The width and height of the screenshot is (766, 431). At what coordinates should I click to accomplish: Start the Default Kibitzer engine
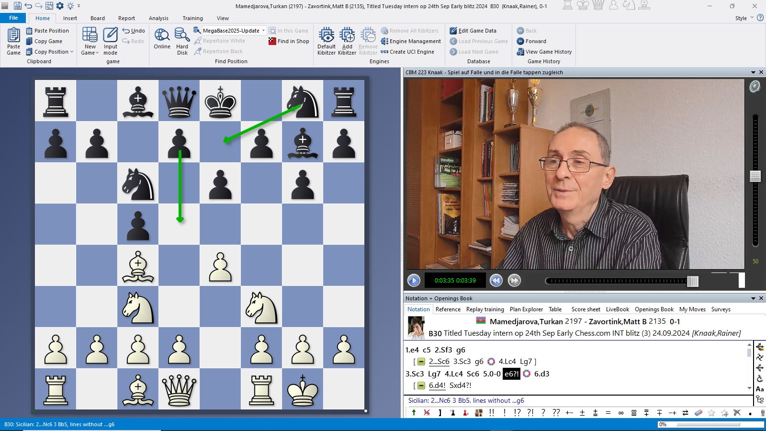coord(327,36)
